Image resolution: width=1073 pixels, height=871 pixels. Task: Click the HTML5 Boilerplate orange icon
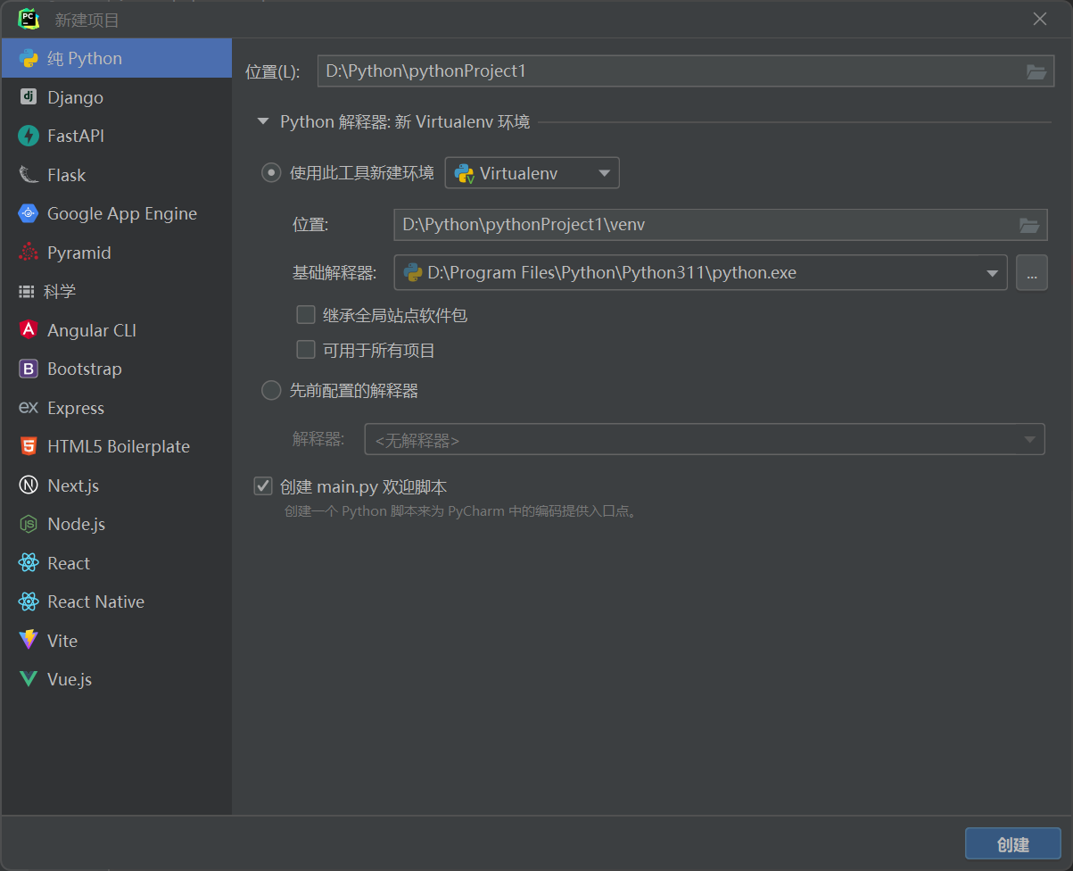click(29, 446)
